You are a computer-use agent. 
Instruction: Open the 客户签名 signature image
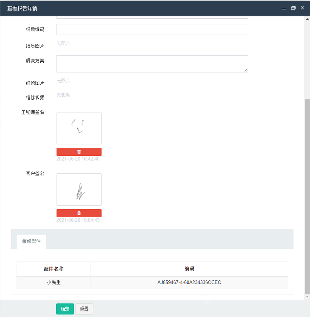tap(79, 189)
